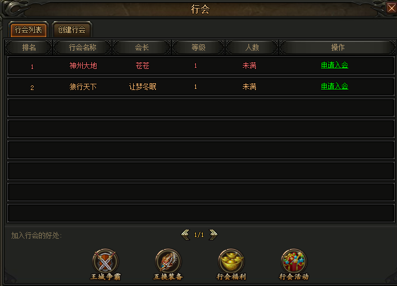
Task: Select the 神州大地 guild row name
Action: coord(83,66)
